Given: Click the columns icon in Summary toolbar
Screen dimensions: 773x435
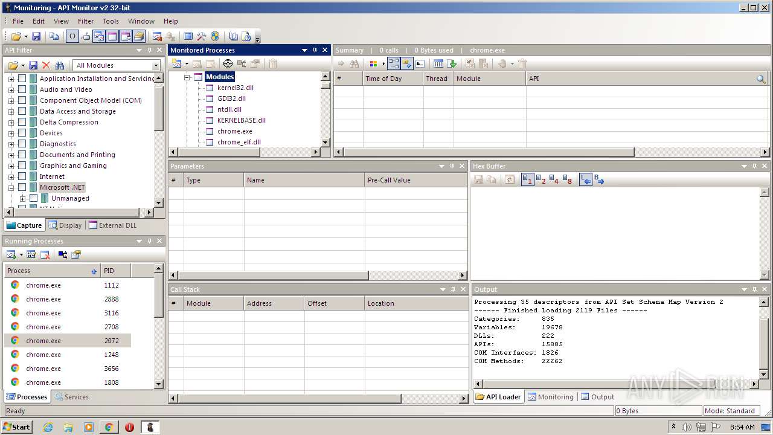Looking at the screenshot, I should click(438, 63).
